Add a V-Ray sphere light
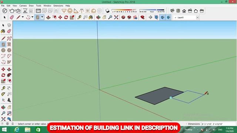Viewport: 237px width, 133px height. [70, 11]
